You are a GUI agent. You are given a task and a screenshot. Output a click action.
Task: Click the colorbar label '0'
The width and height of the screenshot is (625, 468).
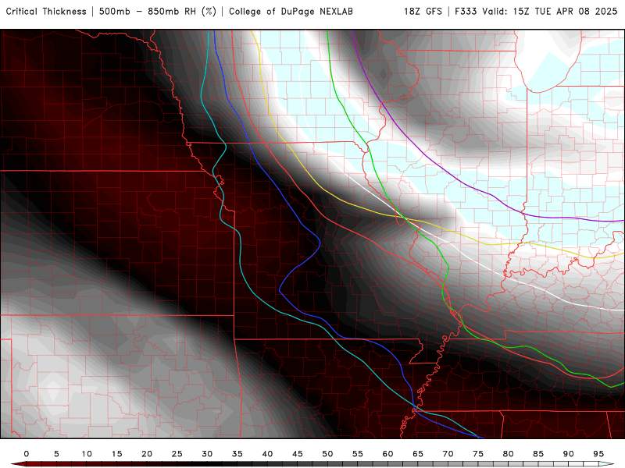27,454
